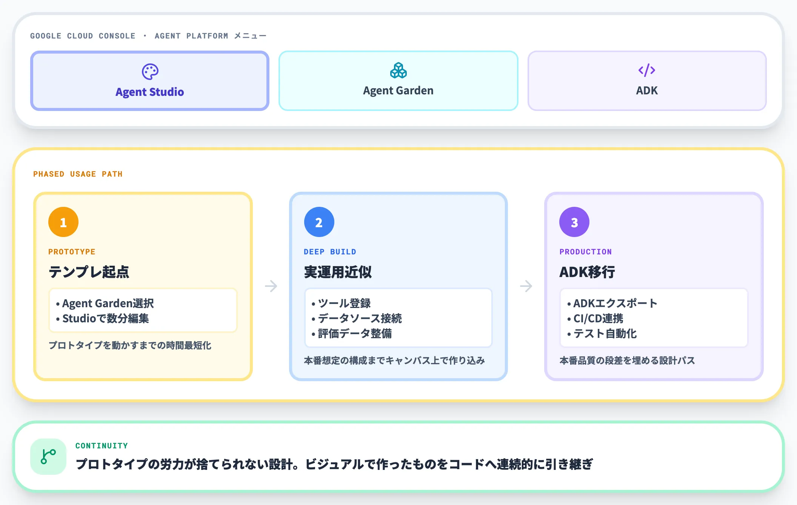
Task: Click the Agent Garden cubes icon
Action: coord(398,71)
